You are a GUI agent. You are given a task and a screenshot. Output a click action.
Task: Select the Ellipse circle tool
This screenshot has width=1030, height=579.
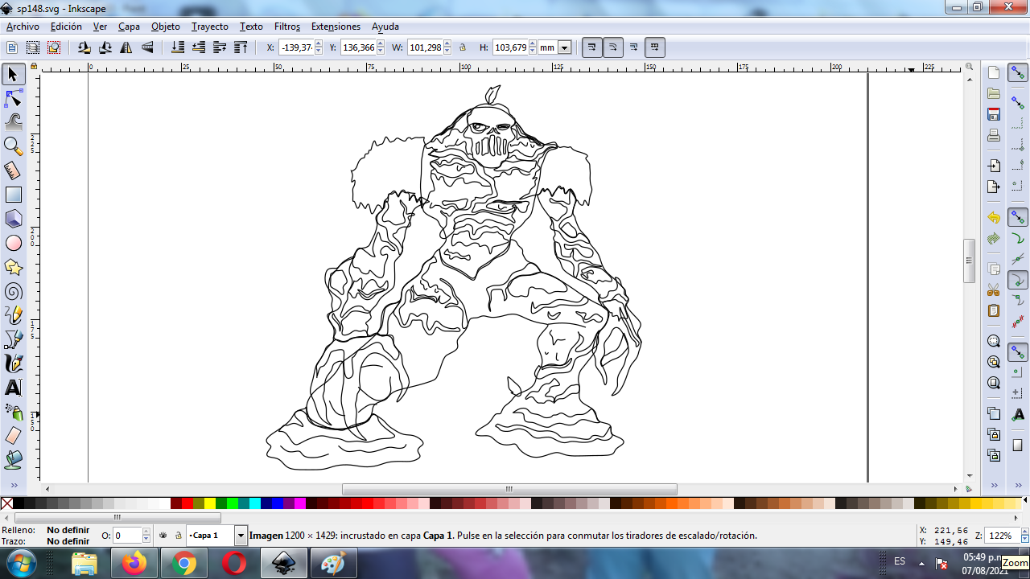point(13,243)
